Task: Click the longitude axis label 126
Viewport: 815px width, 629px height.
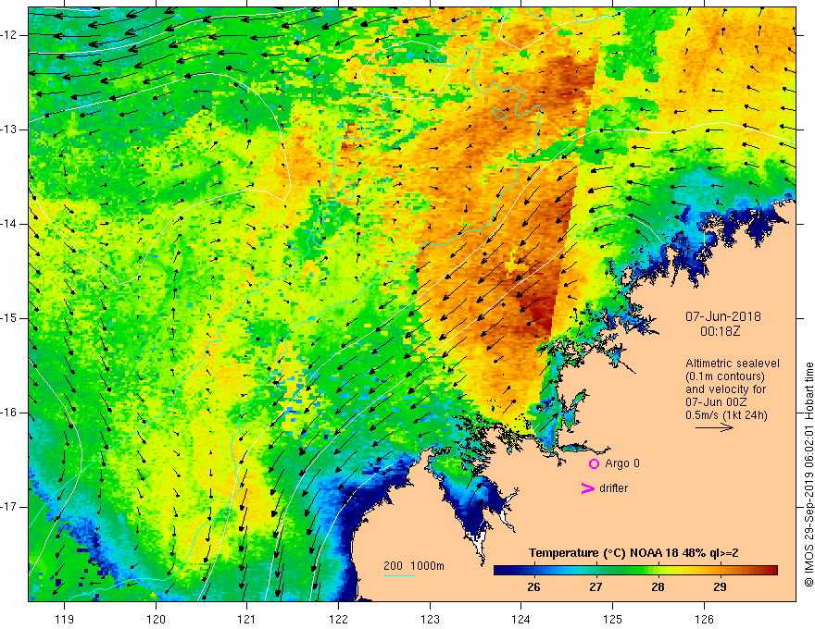Action: click(704, 619)
